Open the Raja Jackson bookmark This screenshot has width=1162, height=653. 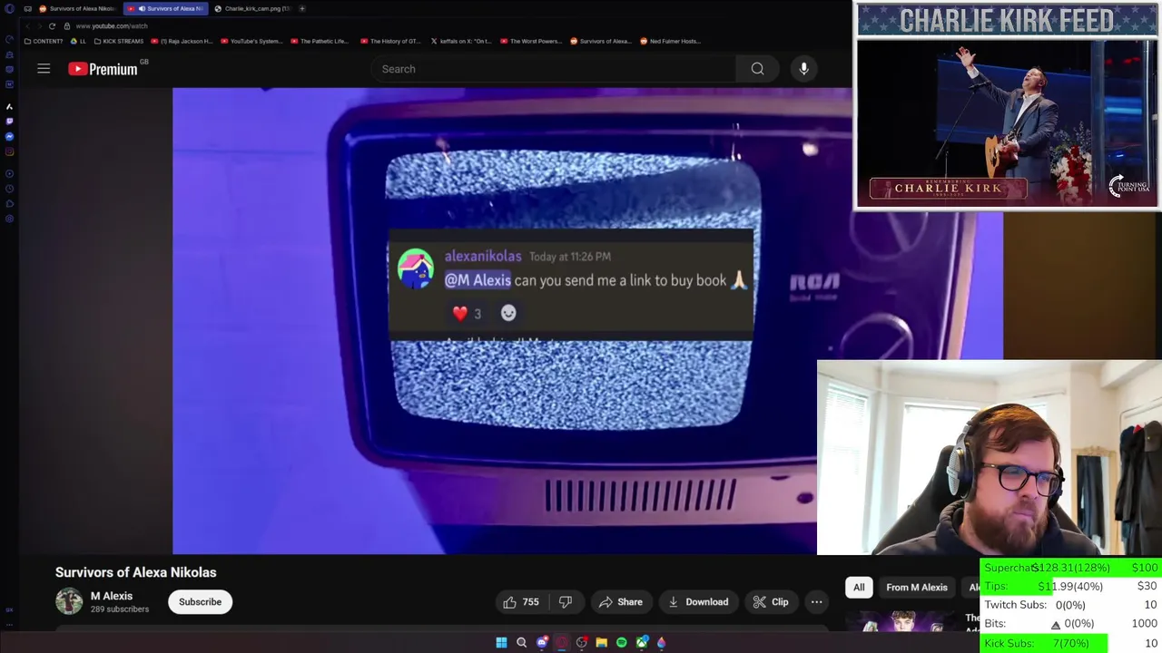[182, 41]
